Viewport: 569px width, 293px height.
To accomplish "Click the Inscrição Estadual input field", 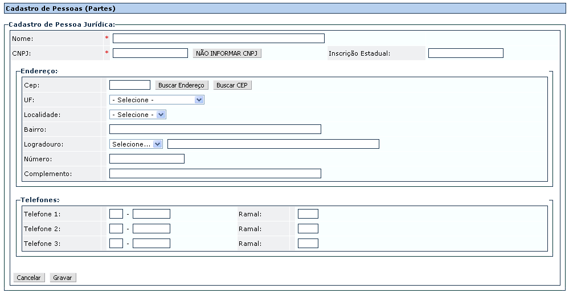I will (465, 53).
